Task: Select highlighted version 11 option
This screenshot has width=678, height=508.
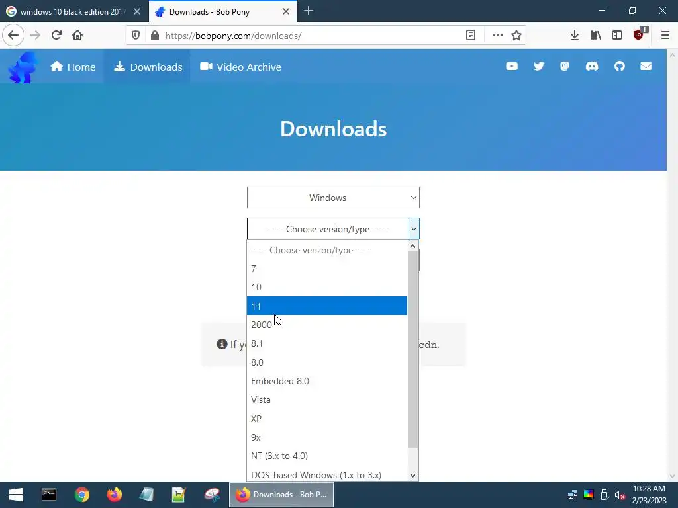Action: pyautogui.click(x=327, y=306)
